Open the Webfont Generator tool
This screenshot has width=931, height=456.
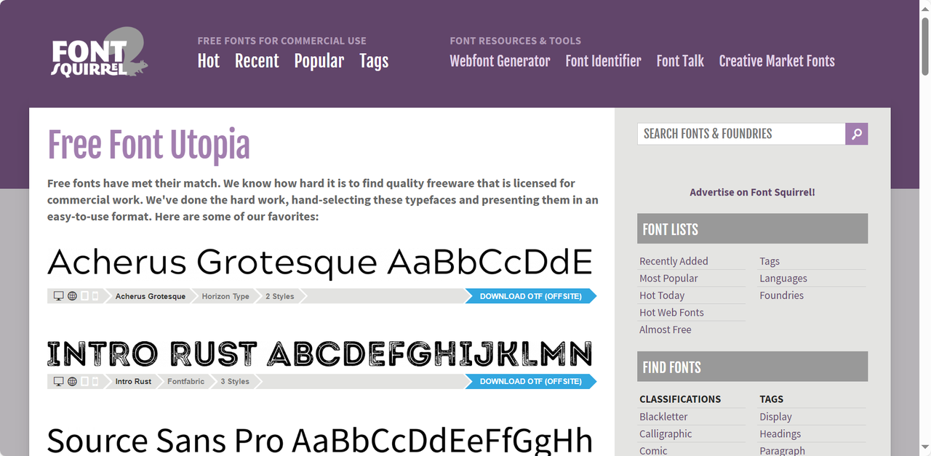click(x=500, y=61)
